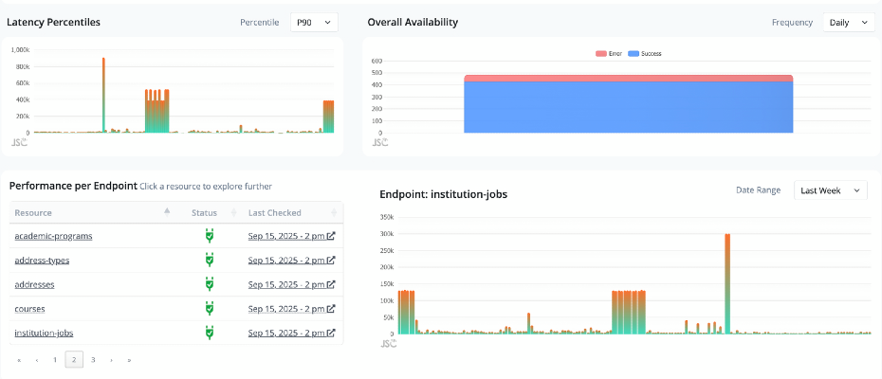Image resolution: width=882 pixels, height=379 pixels.
Task: Jump to last page of endpoint table
Action: tap(129, 360)
